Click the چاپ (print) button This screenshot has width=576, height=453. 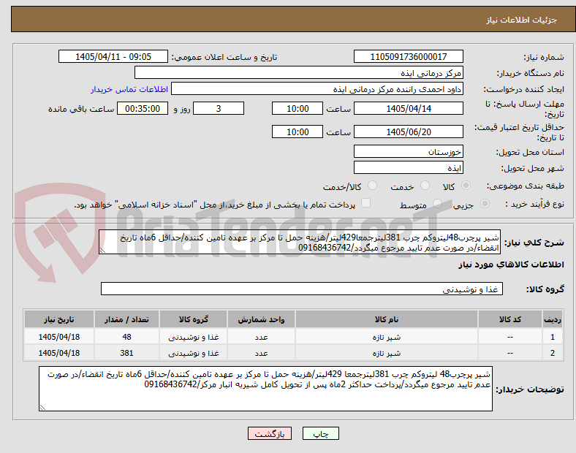click(x=320, y=433)
